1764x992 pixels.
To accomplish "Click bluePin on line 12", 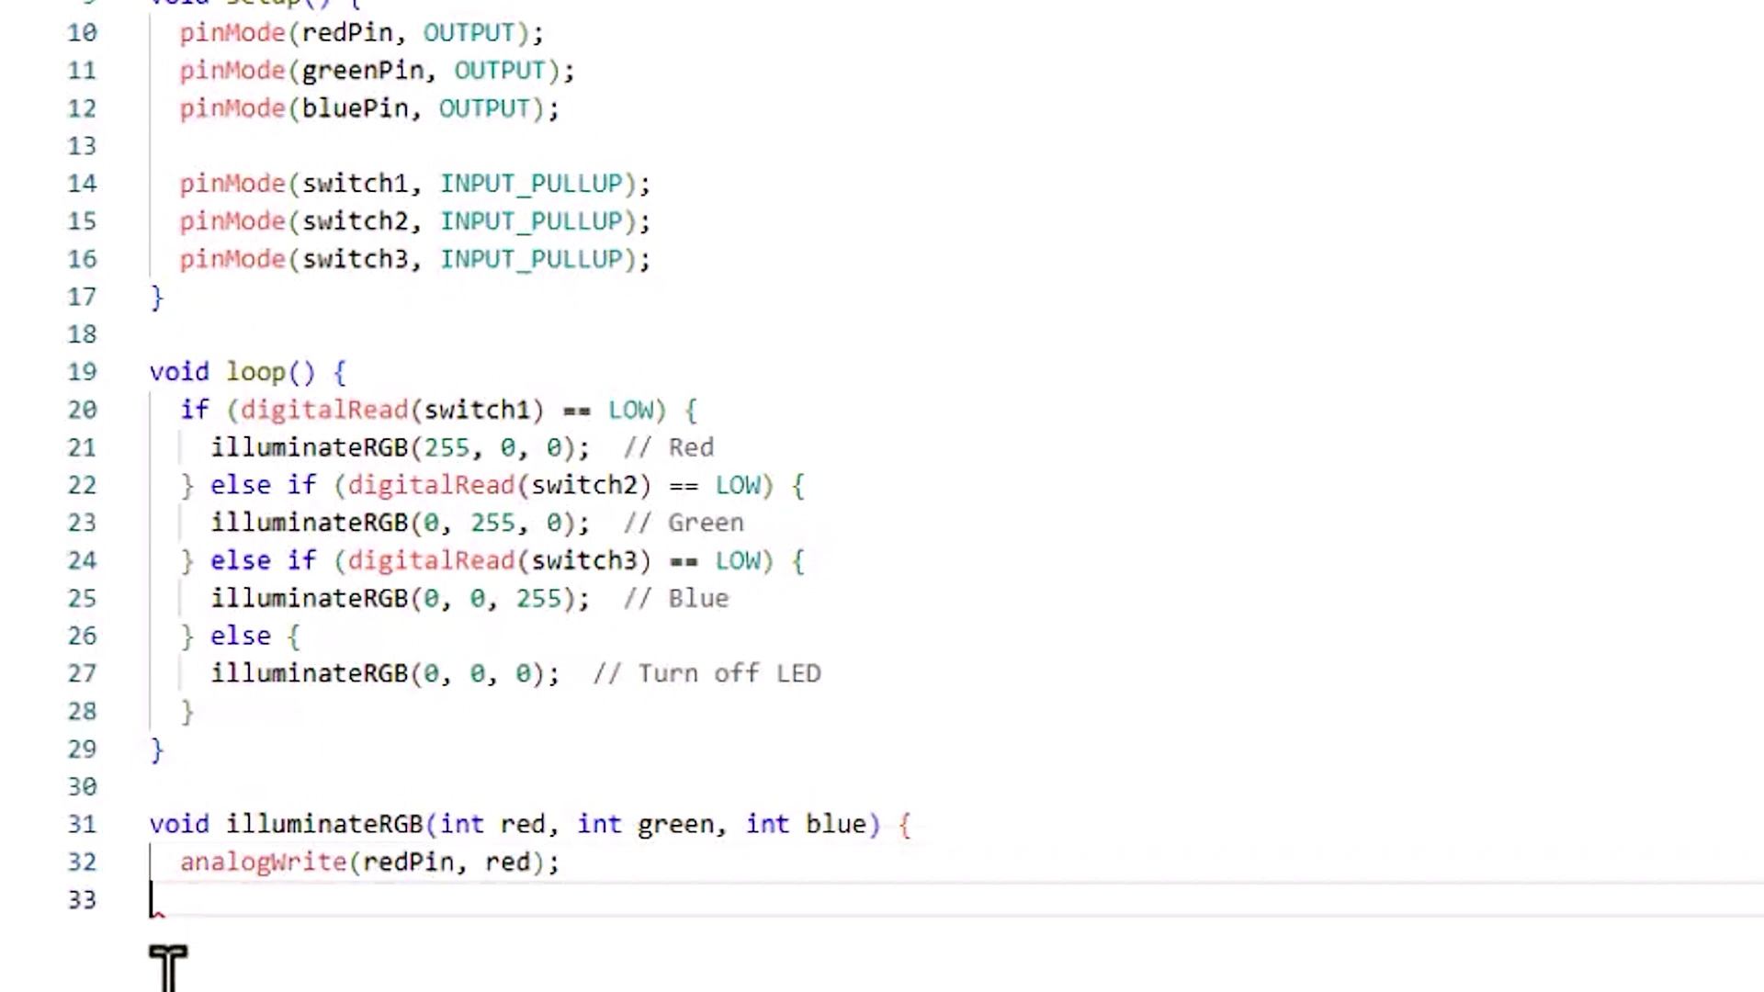I will tap(355, 108).
